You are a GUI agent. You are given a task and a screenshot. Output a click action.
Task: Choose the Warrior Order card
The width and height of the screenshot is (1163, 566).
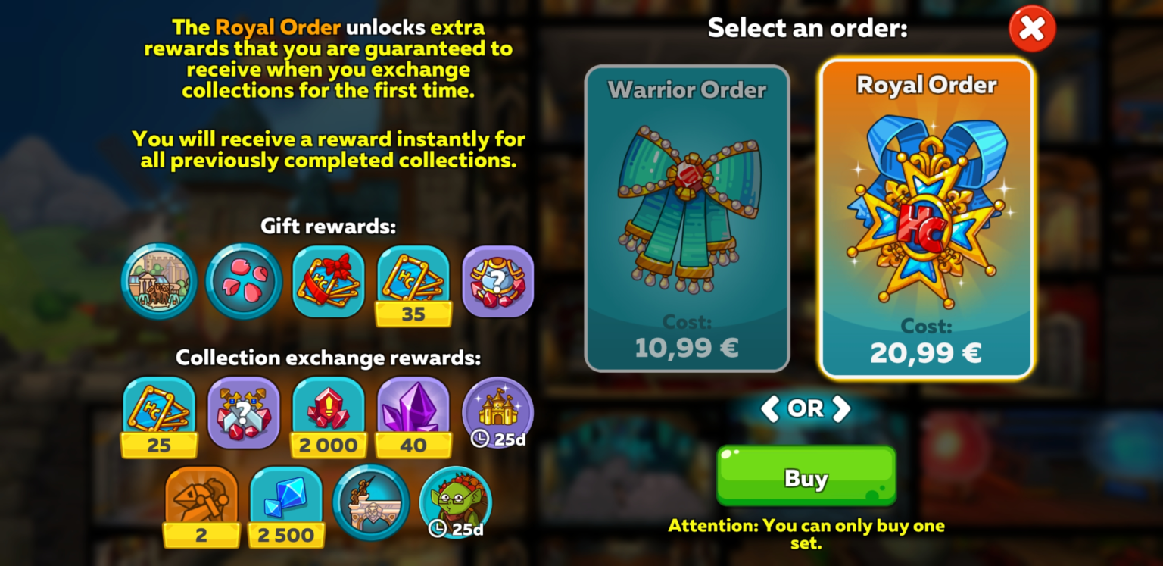[x=688, y=218]
